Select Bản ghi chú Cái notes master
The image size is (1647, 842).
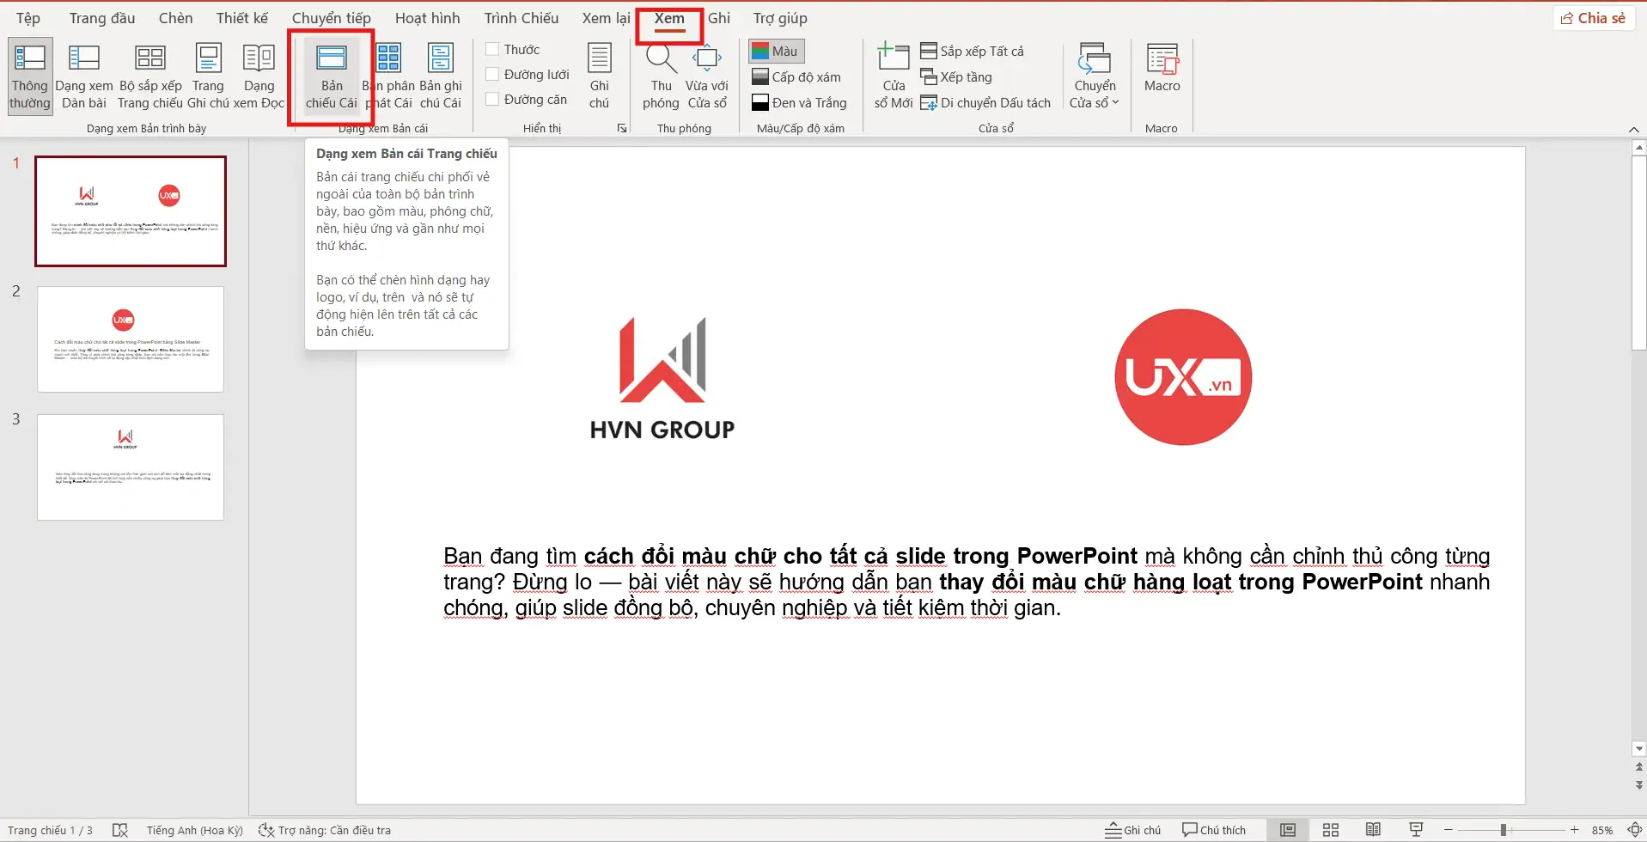click(x=440, y=76)
